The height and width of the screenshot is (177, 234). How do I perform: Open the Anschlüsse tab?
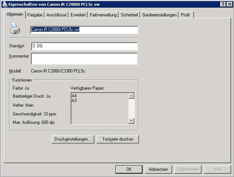point(56,15)
